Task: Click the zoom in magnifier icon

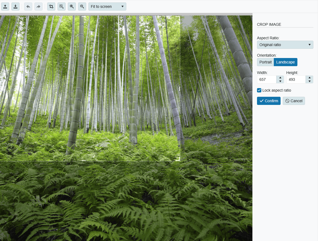Action: (x=72, y=7)
